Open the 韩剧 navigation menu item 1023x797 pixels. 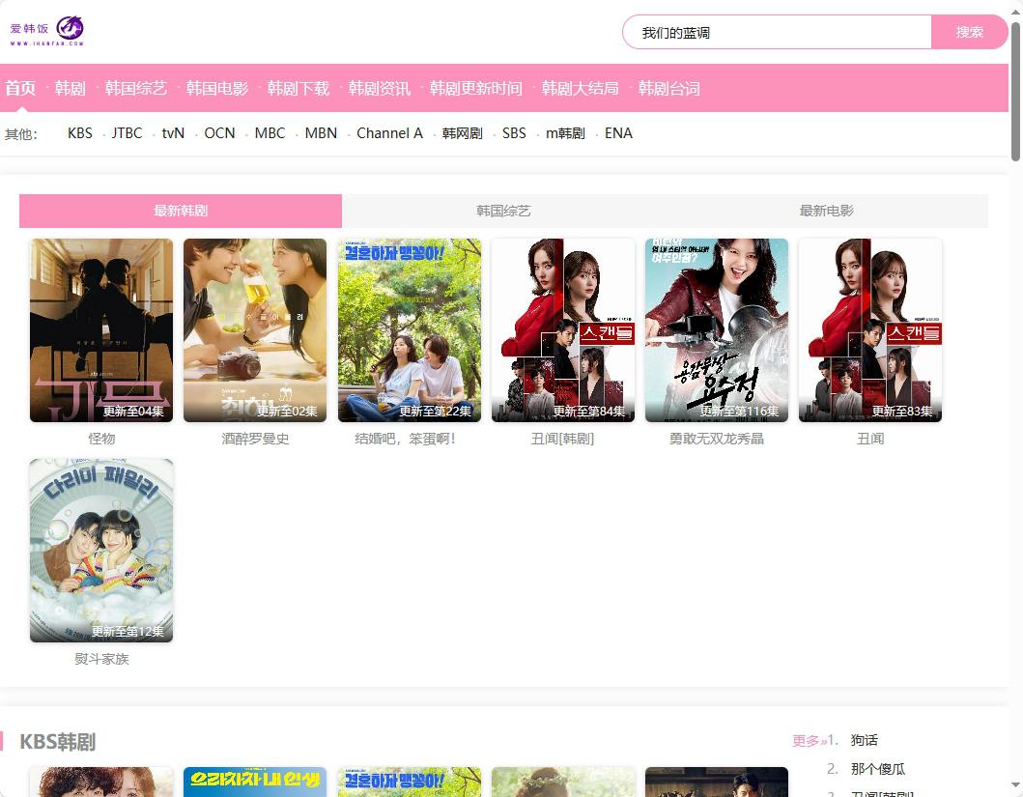tap(71, 88)
